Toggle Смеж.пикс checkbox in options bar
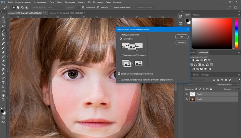Viewport: 241px width, 138px height. 98,8
